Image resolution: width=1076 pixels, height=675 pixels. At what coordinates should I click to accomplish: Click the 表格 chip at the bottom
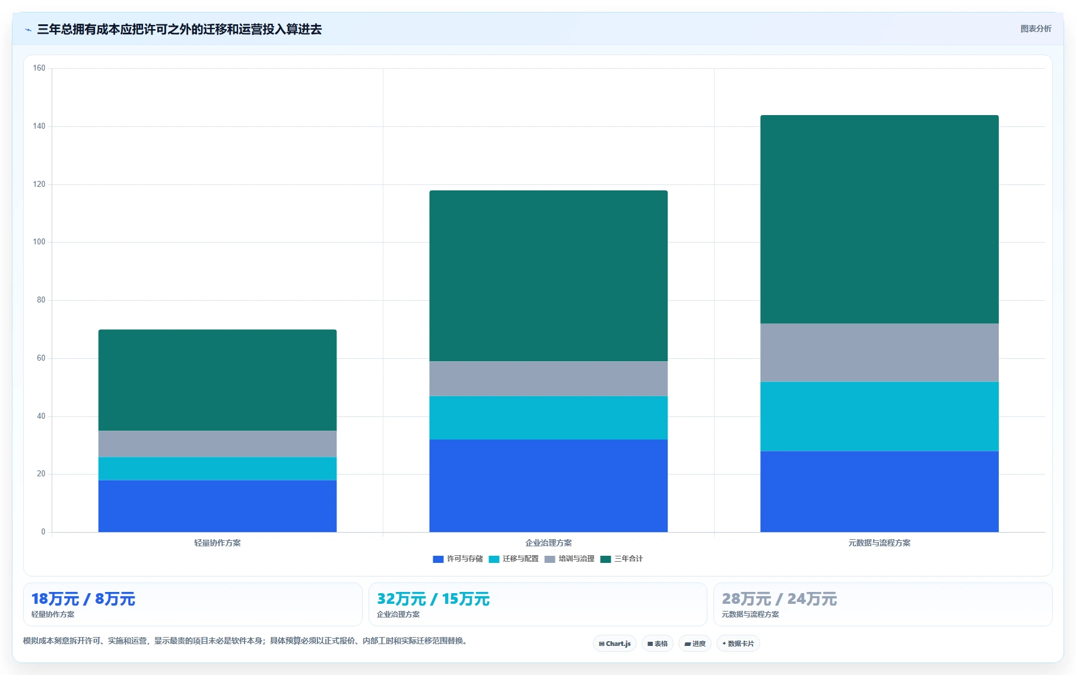(658, 644)
